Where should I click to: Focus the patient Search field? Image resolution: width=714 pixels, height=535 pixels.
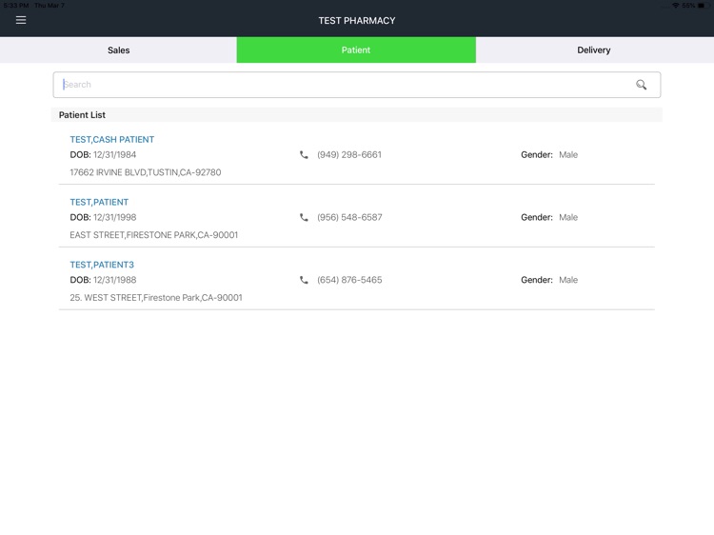(x=357, y=85)
